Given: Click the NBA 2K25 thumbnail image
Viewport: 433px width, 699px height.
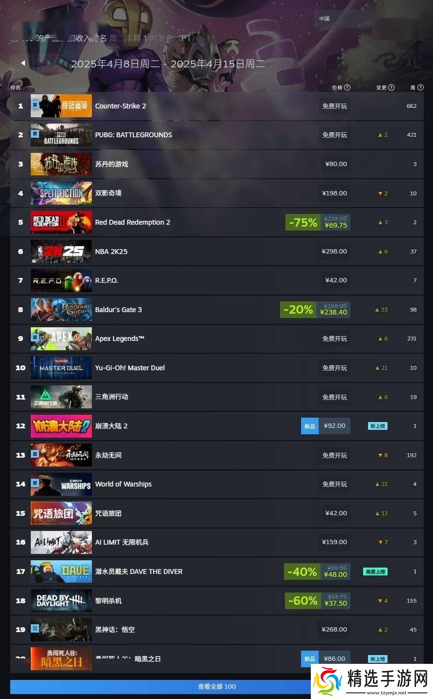Looking at the screenshot, I should coord(61,252).
